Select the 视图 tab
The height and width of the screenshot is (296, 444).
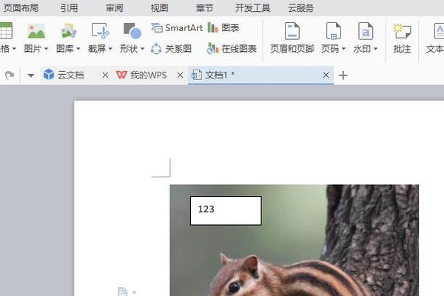point(159,8)
